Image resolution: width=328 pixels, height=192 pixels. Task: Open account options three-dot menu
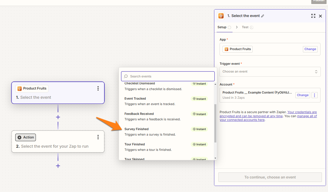click(x=315, y=95)
